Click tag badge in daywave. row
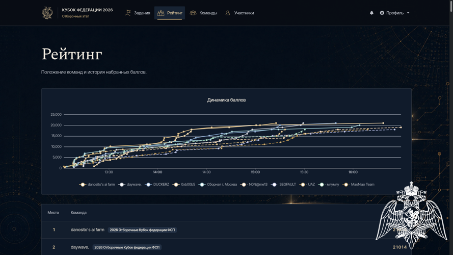 (x=127, y=247)
